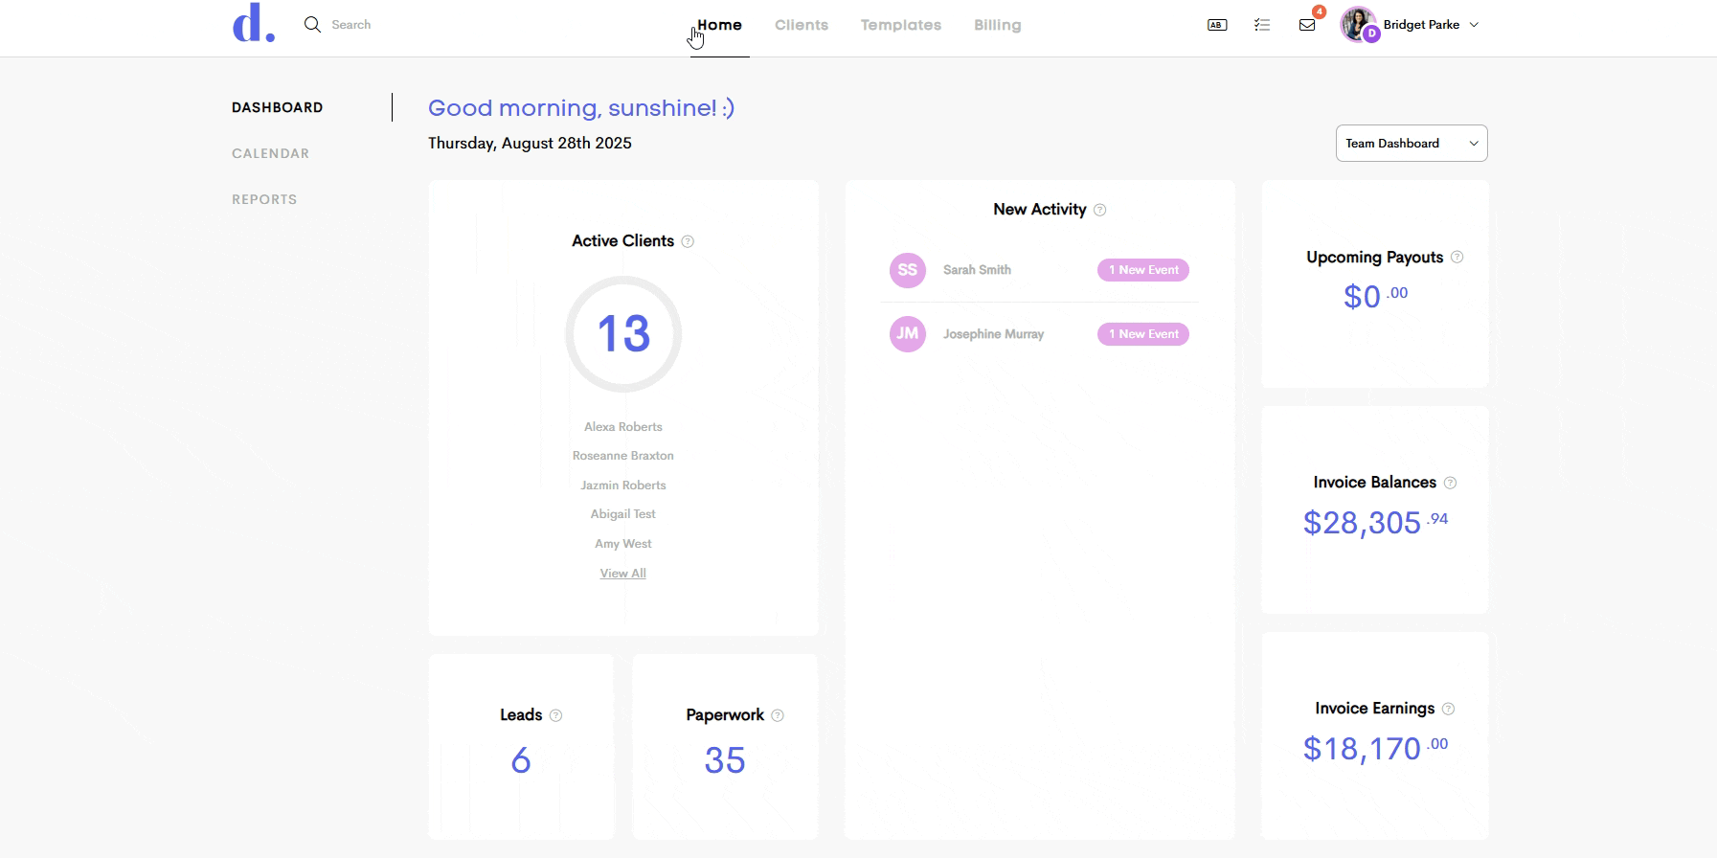
Task: Click the Paperwork count 35
Action: click(725, 760)
